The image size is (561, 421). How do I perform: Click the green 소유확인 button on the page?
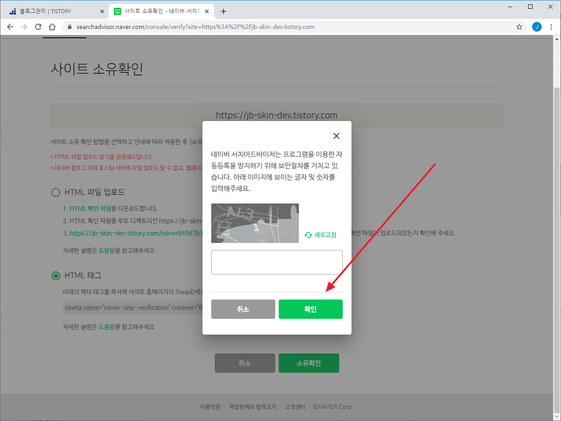[x=309, y=363]
